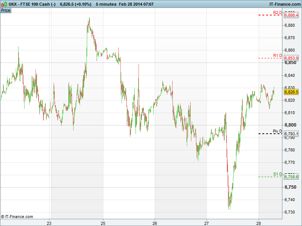This screenshot has height=226, width=302.
Task: Click the © IT-Finance.com copyright link
Action: [x=17, y=217]
